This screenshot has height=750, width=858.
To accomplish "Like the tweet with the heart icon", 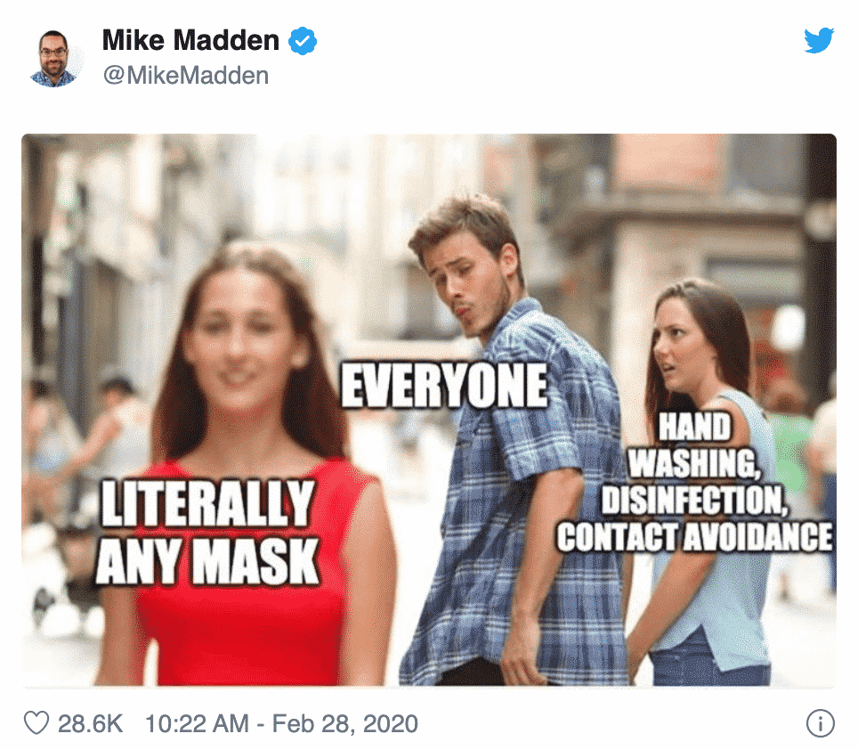I will pos(36,723).
